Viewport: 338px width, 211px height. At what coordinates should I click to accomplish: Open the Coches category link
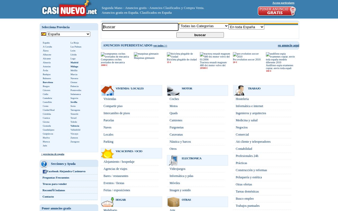pos(174,99)
